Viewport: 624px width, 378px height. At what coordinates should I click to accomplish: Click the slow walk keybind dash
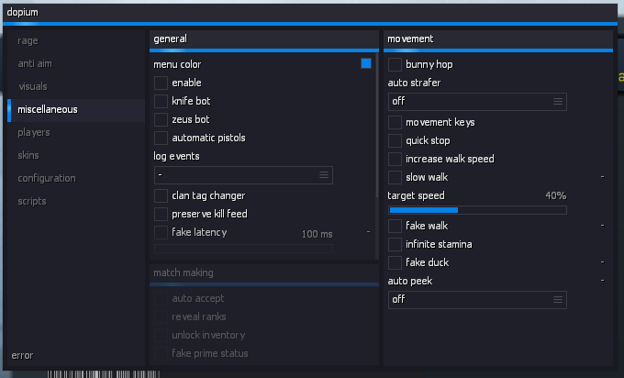point(603,177)
